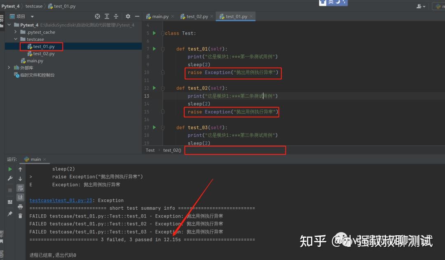Expand all nodes in Project panel
The height and width of the screenshot is (260, 445).
tap(107, 16)
